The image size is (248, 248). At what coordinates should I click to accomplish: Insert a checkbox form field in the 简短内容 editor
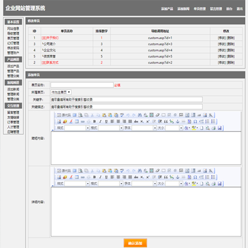coord(169,115)
